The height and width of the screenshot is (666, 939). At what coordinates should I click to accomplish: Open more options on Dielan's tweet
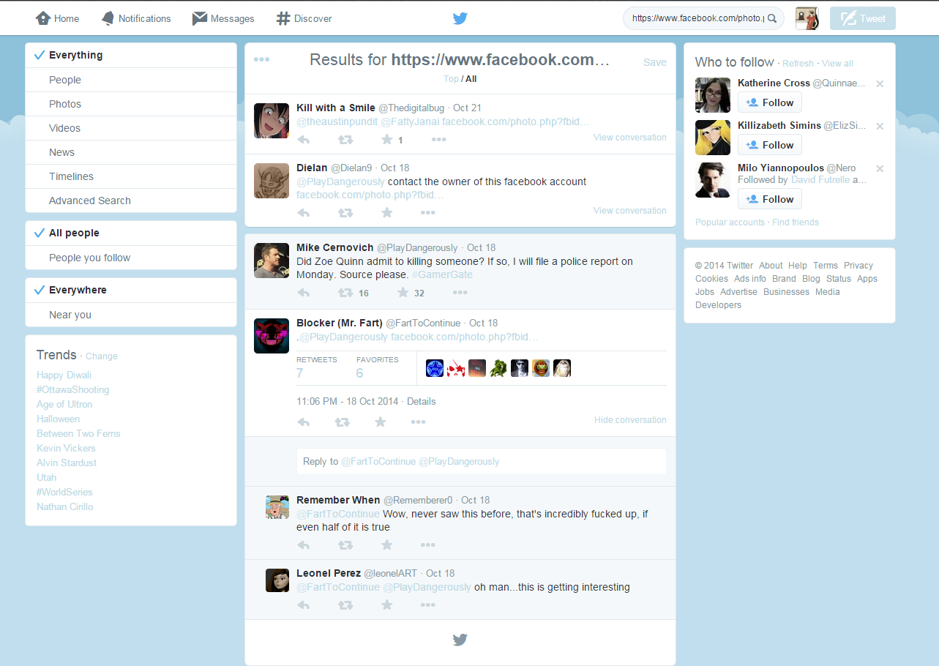(x=428, y=213)
